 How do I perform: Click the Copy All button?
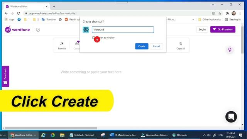click(181, 46)
